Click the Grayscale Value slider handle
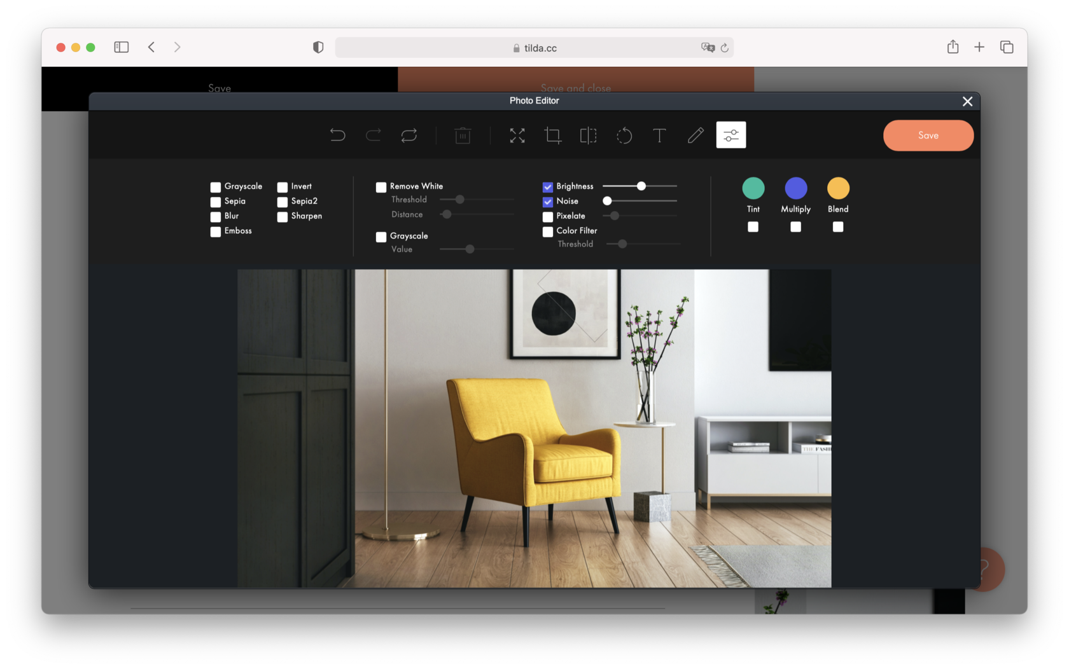This screenshot has width=1069, height=669. [470, 249]
